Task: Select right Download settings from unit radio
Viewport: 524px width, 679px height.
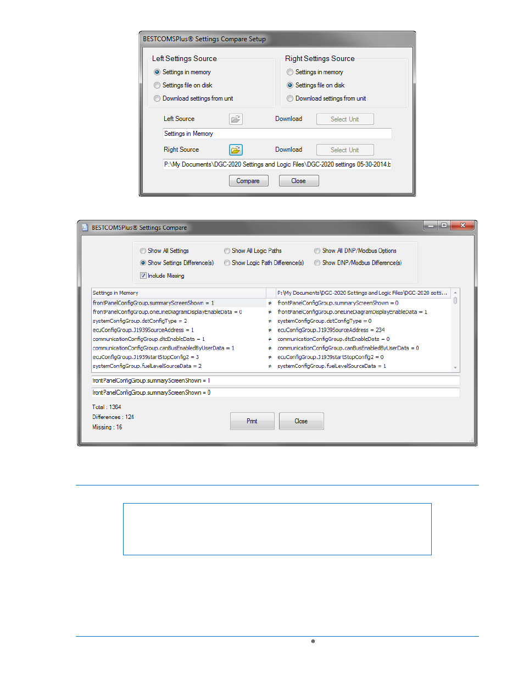Action: pos(290,98)
